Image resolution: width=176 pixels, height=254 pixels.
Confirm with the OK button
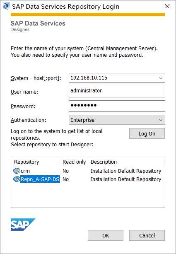pos(106,235)
